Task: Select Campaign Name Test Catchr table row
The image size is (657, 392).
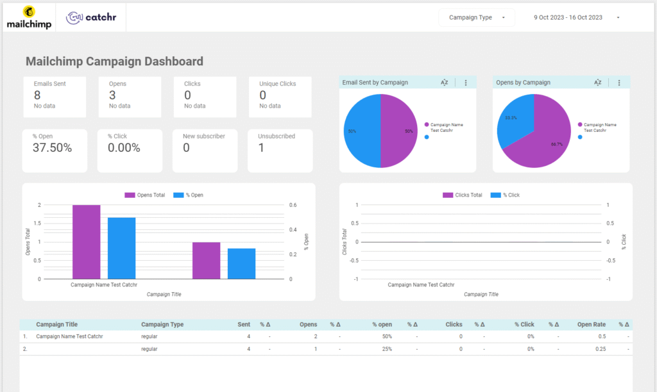Action: pos(326,336)
